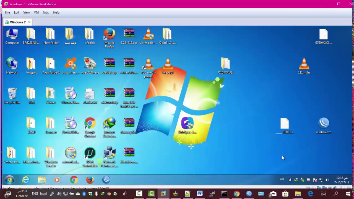The image size is (354, 199).
Task: Launch the VLC media player shortcut
Action: point(148,68)
